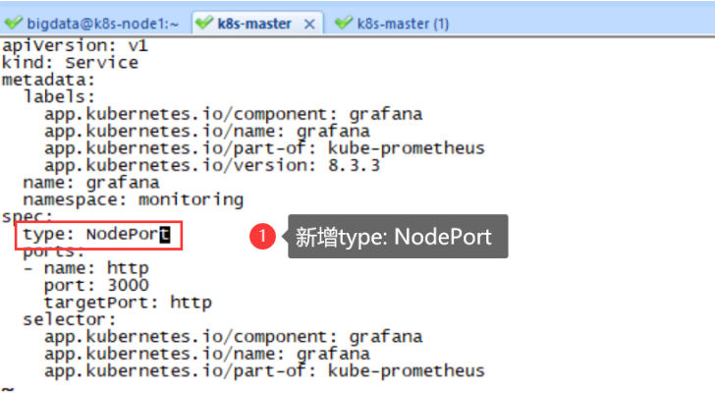Click the namespace: monitoring line
The height and width of the screenshot is (393, 715).
pos(134,200)
